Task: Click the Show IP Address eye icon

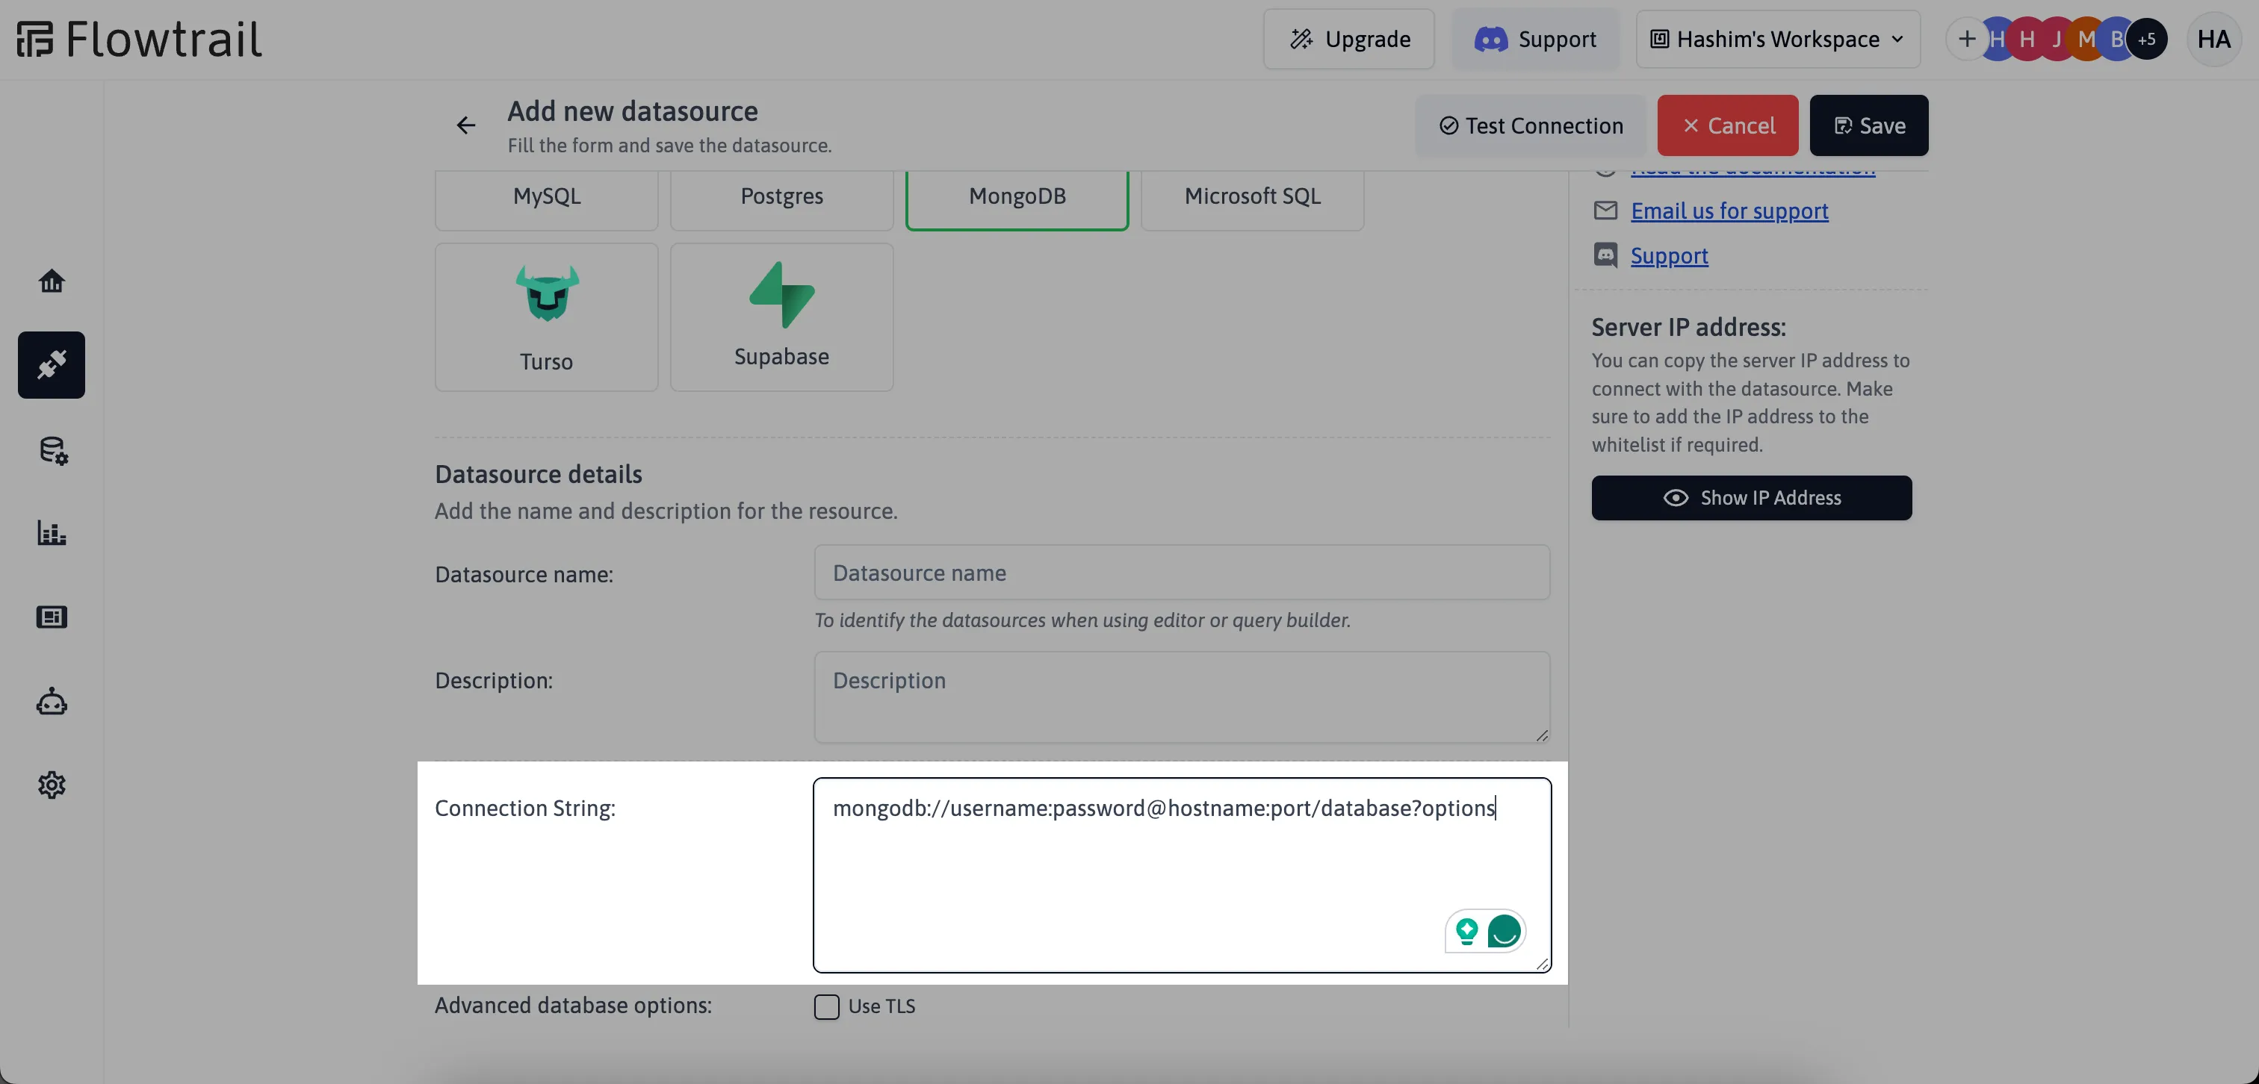Action: [1676, 498]
